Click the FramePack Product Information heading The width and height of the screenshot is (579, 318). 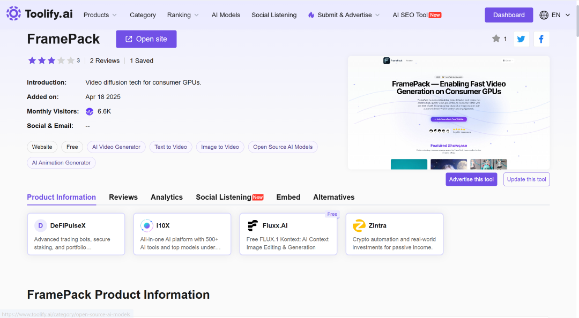pos(118,295)
